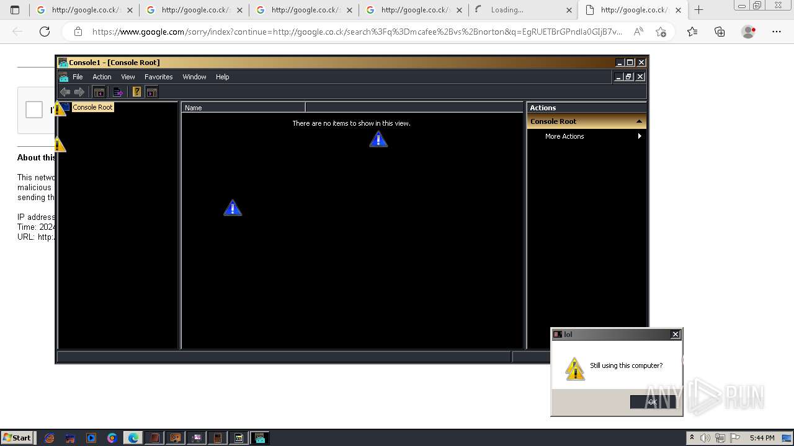Open File Explorer from the taskbar
The height and width of the screenshot is (446, 794).
(70, 438)
